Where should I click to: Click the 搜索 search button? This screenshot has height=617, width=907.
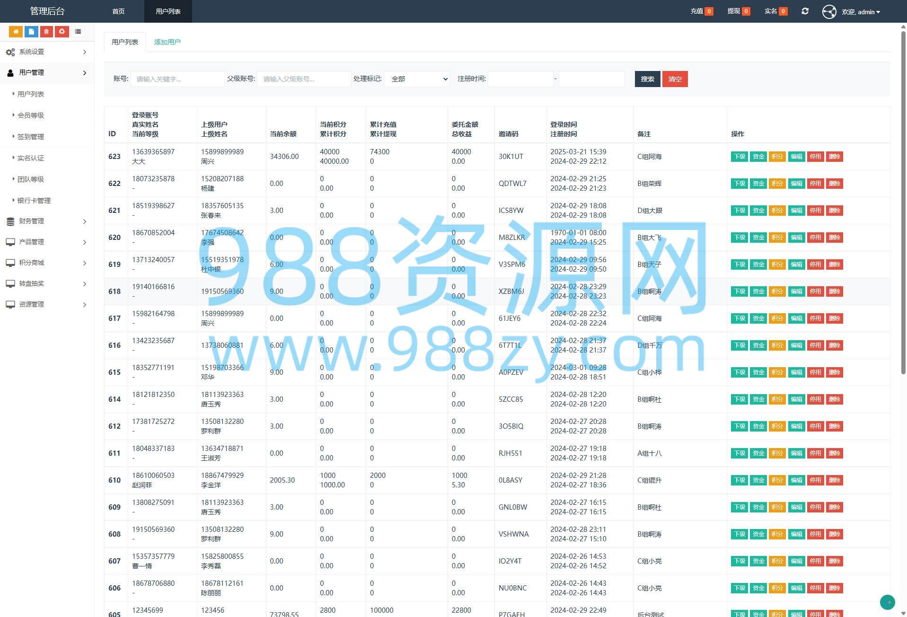[x=647, y=79]
